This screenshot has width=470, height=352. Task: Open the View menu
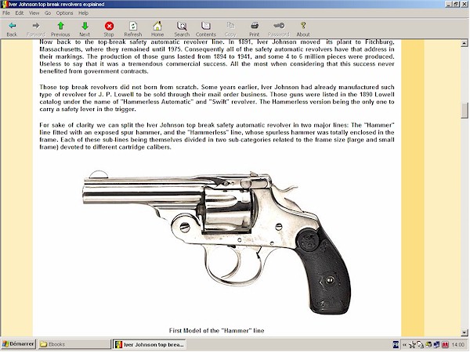coord(34,13)
